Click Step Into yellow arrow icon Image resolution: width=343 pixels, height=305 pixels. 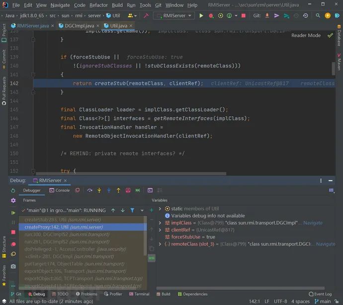(99, 190)
